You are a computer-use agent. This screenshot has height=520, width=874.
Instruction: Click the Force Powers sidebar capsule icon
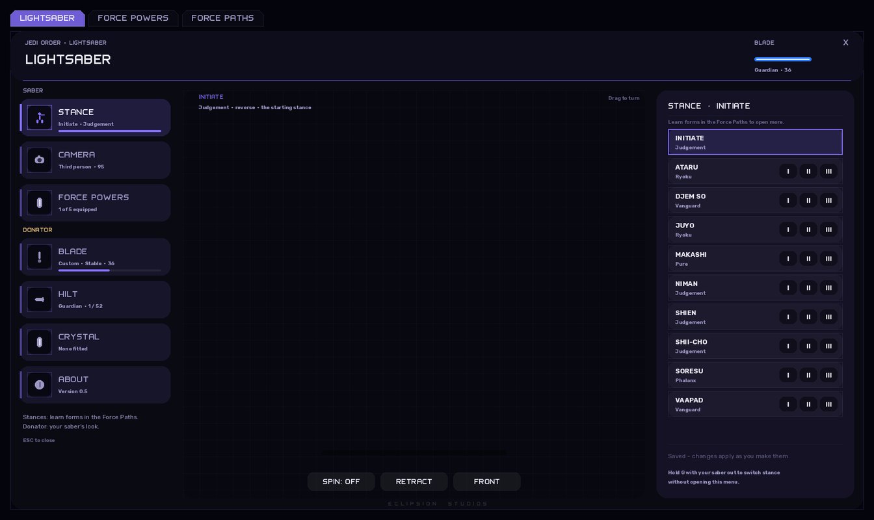click(x=40, y=203)
